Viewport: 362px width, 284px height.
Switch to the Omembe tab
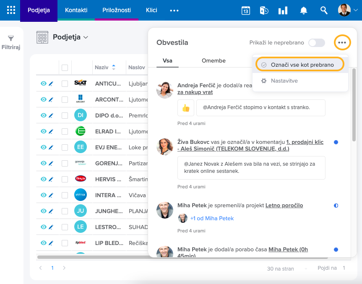(214, 61)
